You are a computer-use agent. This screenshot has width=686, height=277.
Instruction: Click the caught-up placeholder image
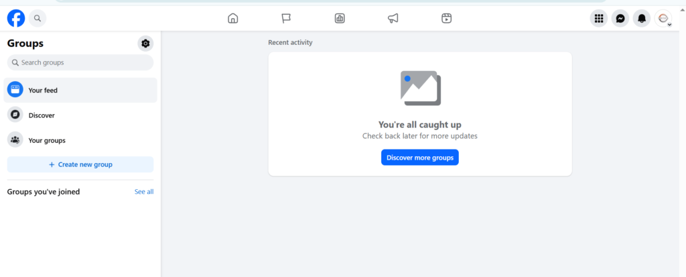pos(420,88)
